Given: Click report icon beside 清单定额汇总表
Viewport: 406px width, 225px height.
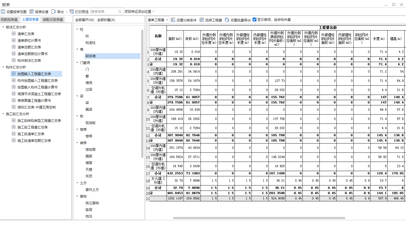Looking at the screenshot, I should pos(14,47).
